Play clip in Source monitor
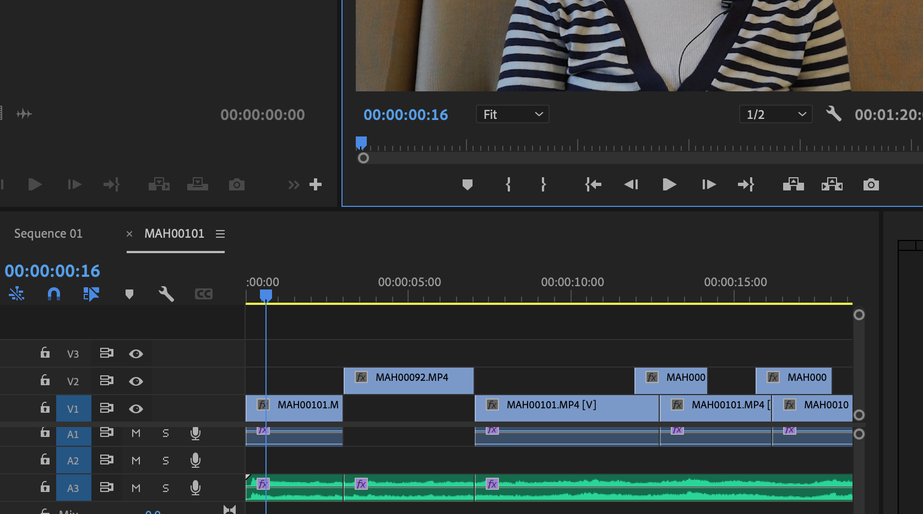 point(35,184)
